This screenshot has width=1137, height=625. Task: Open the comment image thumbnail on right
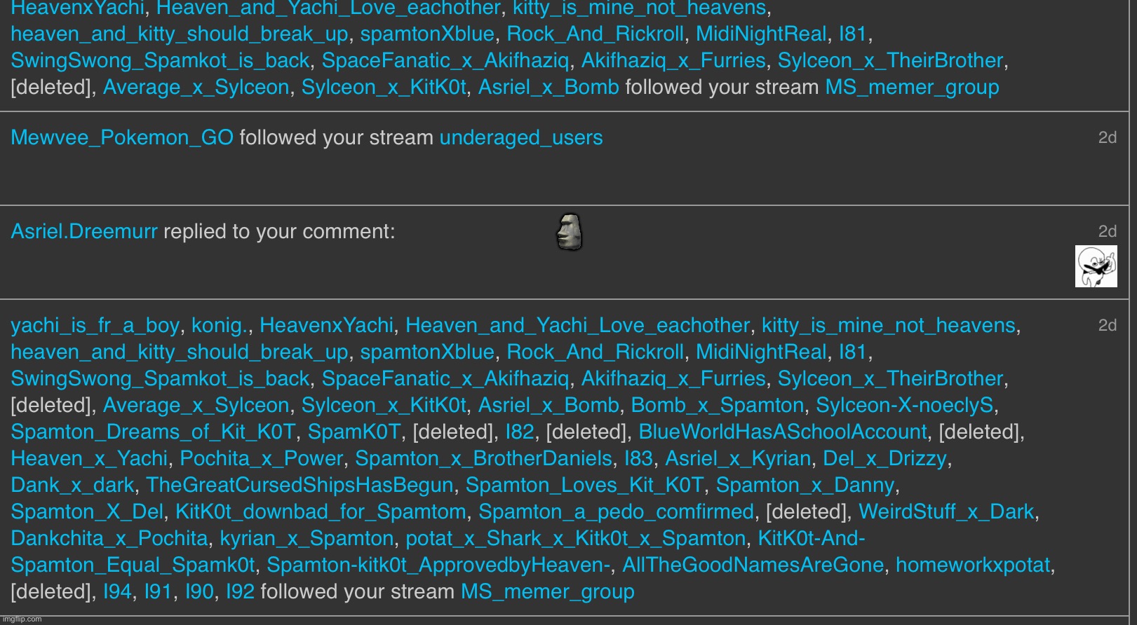(1096, 266)
